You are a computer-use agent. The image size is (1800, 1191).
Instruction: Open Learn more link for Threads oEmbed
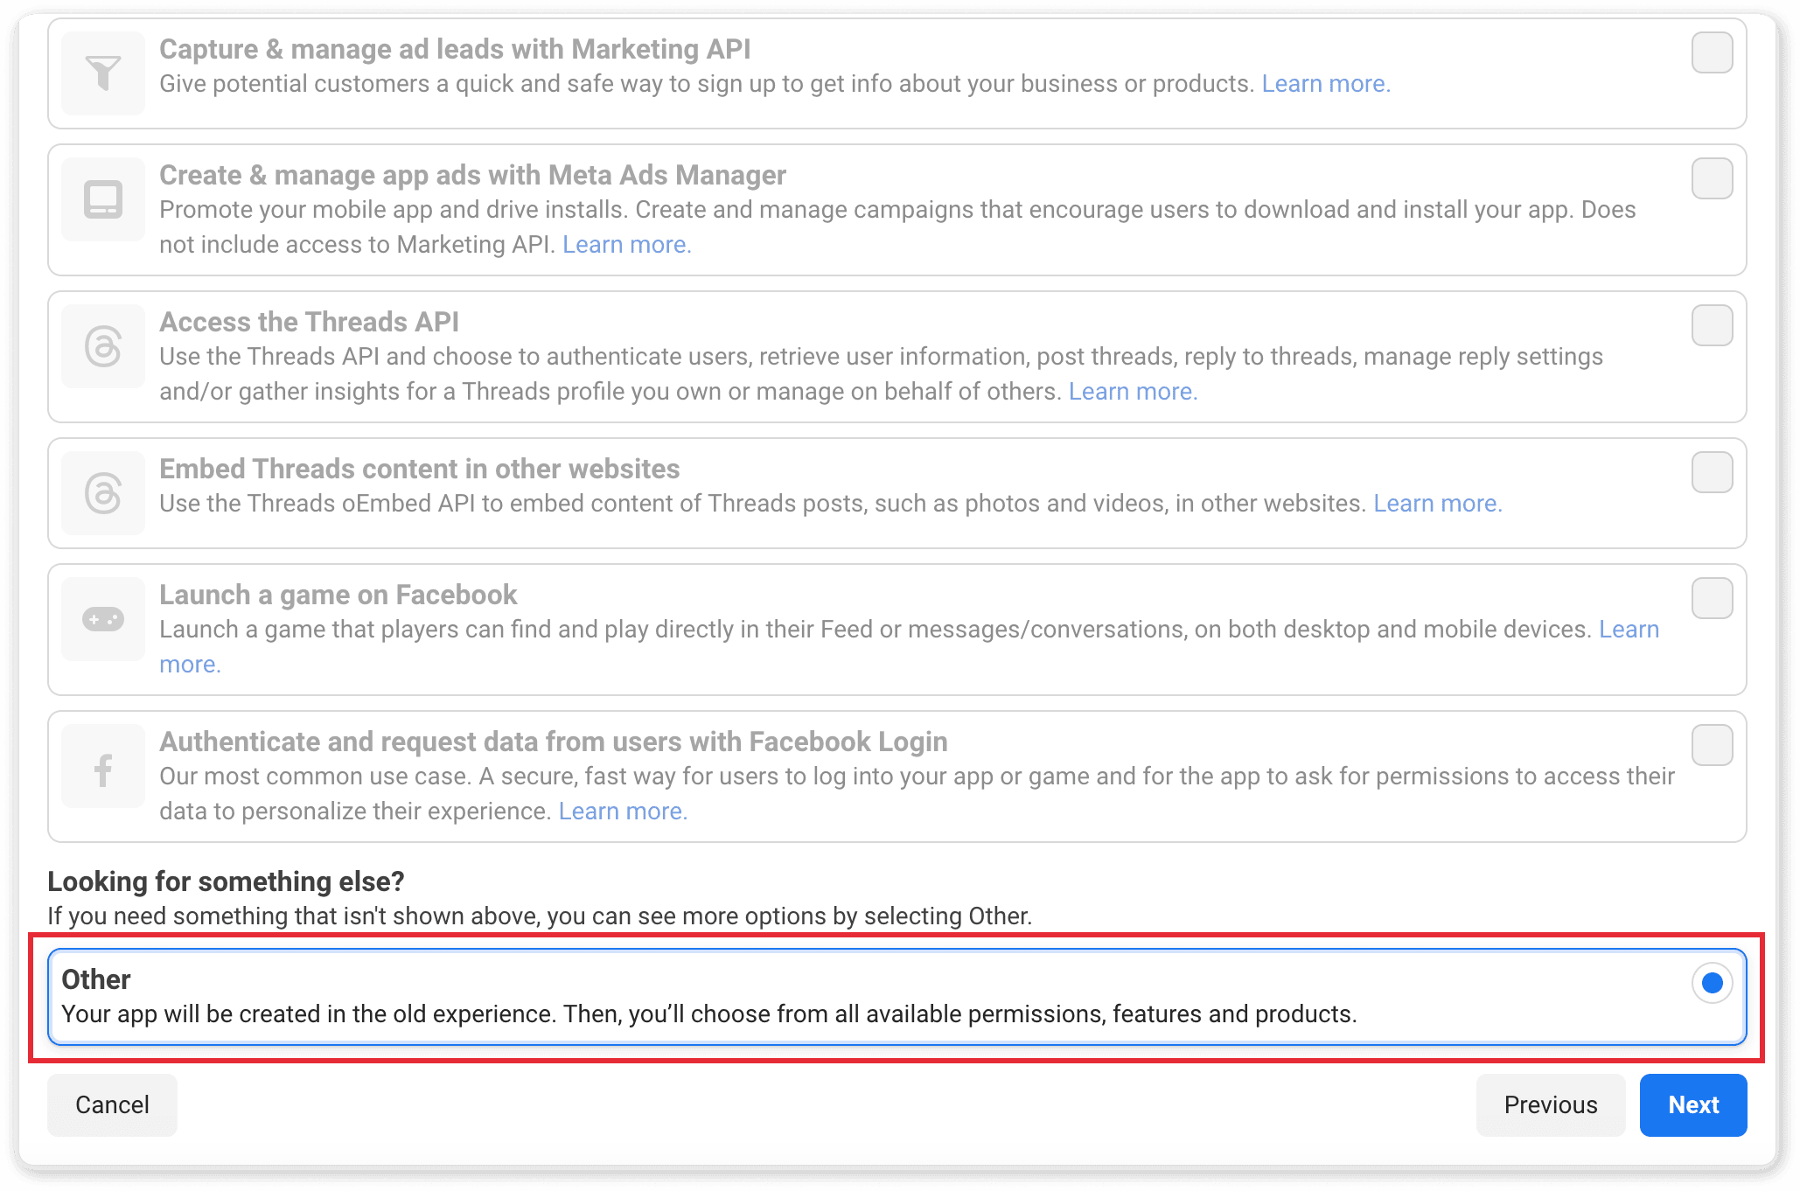click(1437, 504)
